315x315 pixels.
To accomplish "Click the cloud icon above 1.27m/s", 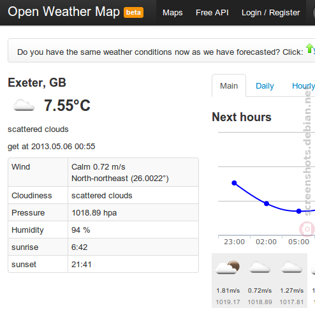I will 291,267.
